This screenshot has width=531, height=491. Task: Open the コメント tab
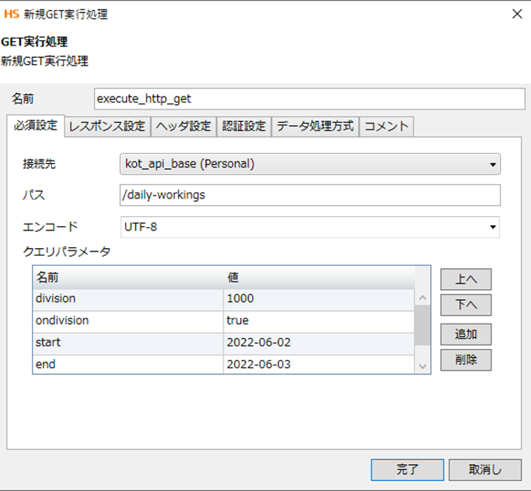click(x=386, y=127)
